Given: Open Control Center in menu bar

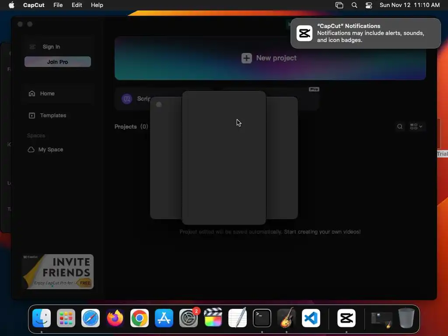Looking at the screenshot, I should [369, 5].
